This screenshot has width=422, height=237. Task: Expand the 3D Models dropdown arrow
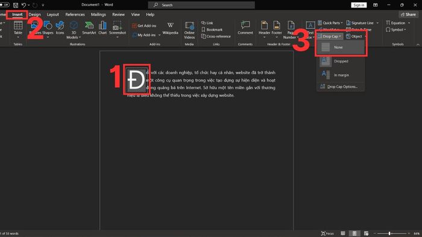coord(80,37)
